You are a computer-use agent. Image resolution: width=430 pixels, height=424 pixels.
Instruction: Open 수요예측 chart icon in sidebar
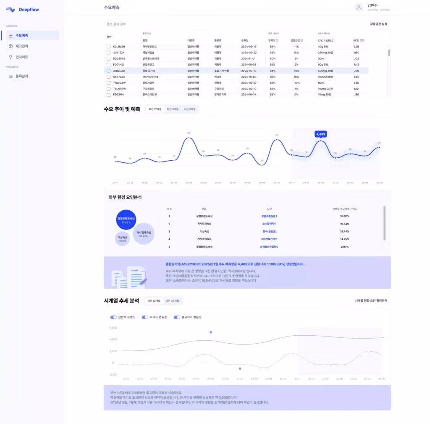click(10, 35)
